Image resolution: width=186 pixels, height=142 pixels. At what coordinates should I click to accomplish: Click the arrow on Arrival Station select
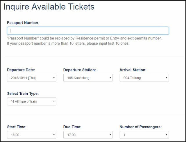point(167,78)
